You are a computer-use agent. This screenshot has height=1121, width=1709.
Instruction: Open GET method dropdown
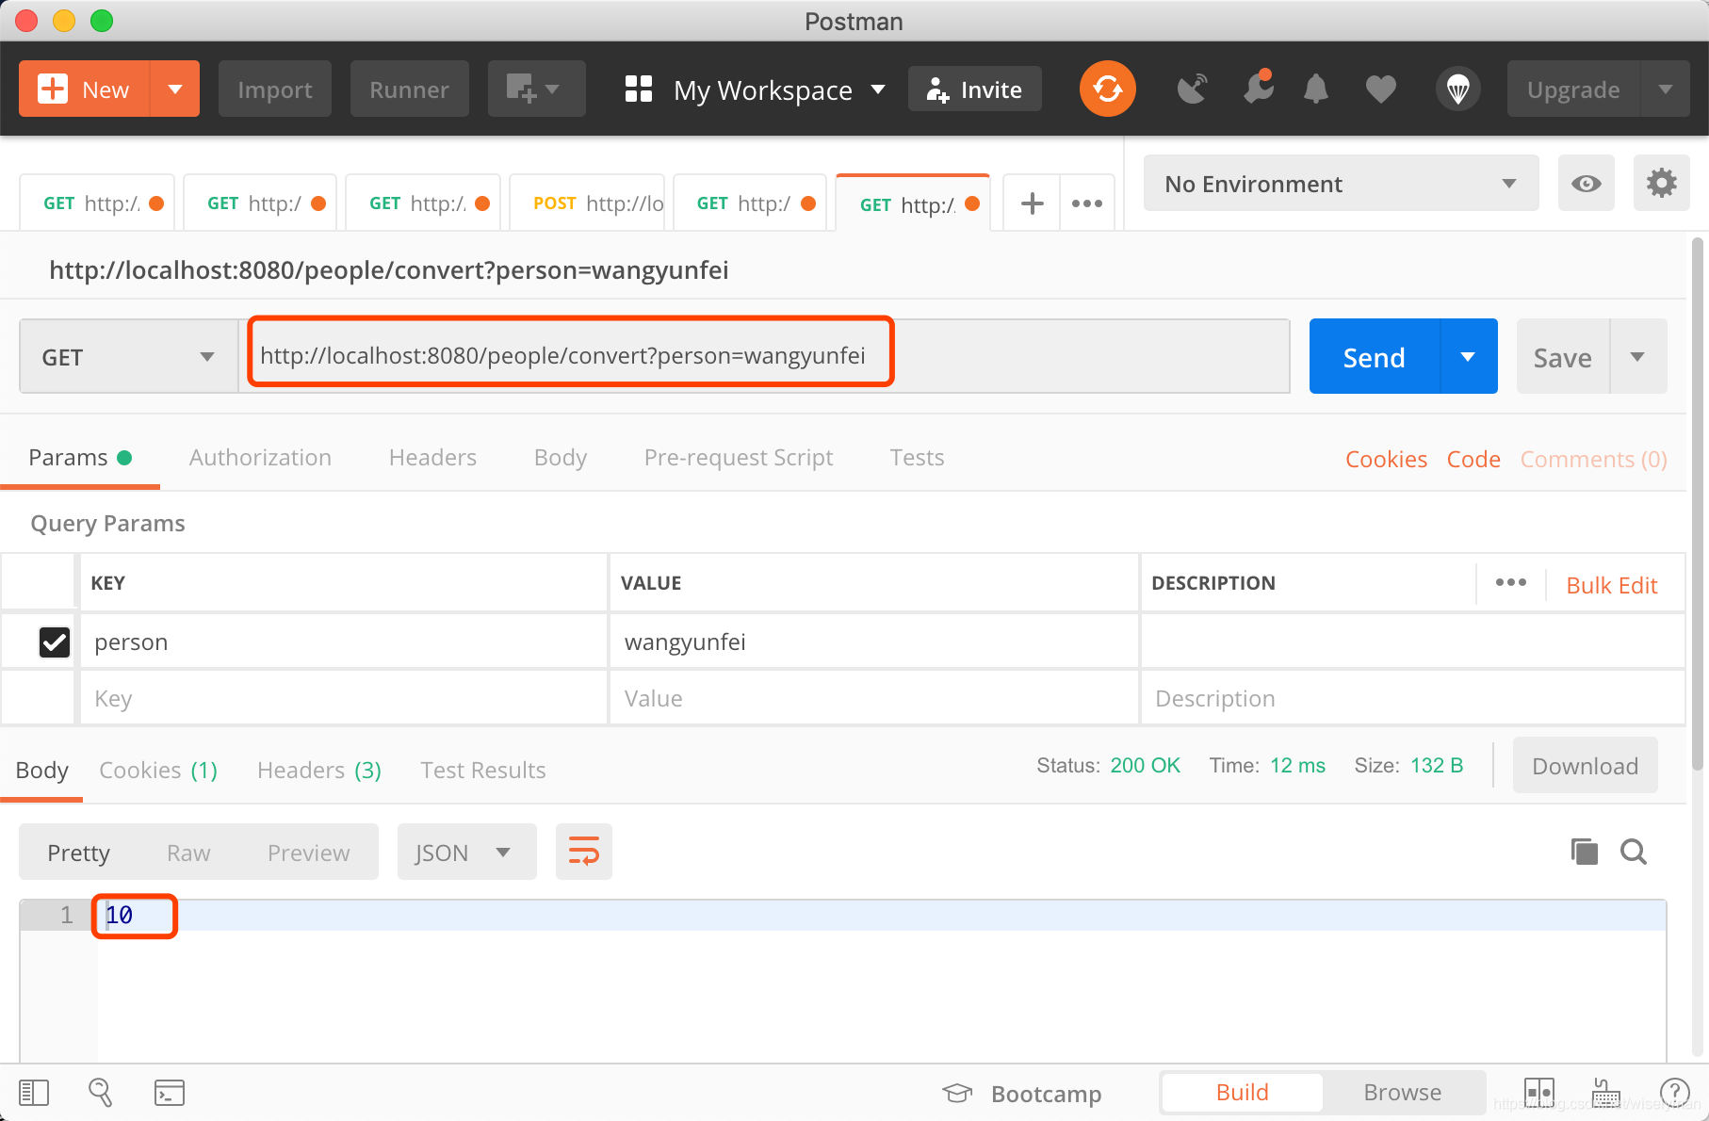click(128, 357)
